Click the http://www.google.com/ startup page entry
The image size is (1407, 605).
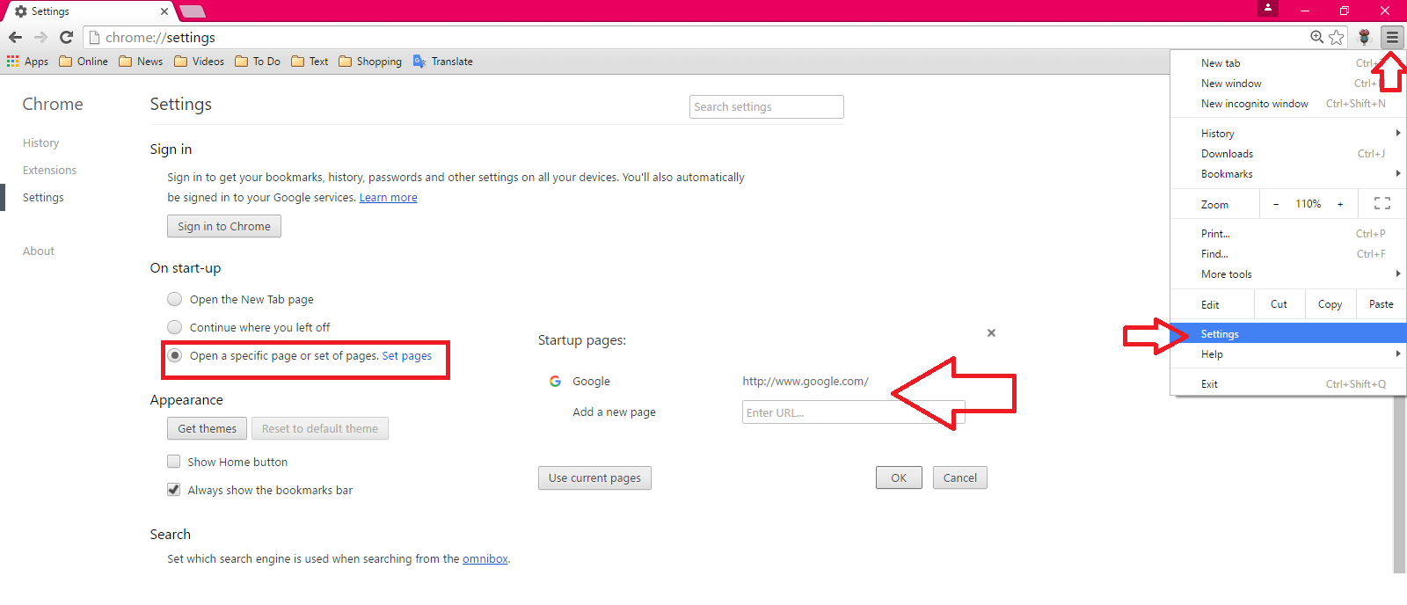point(806,381)
